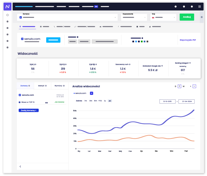Click the info icon next to TOP 3
Image resolution: width=207 pixels, height=176 pixels.
coord(35,64)
